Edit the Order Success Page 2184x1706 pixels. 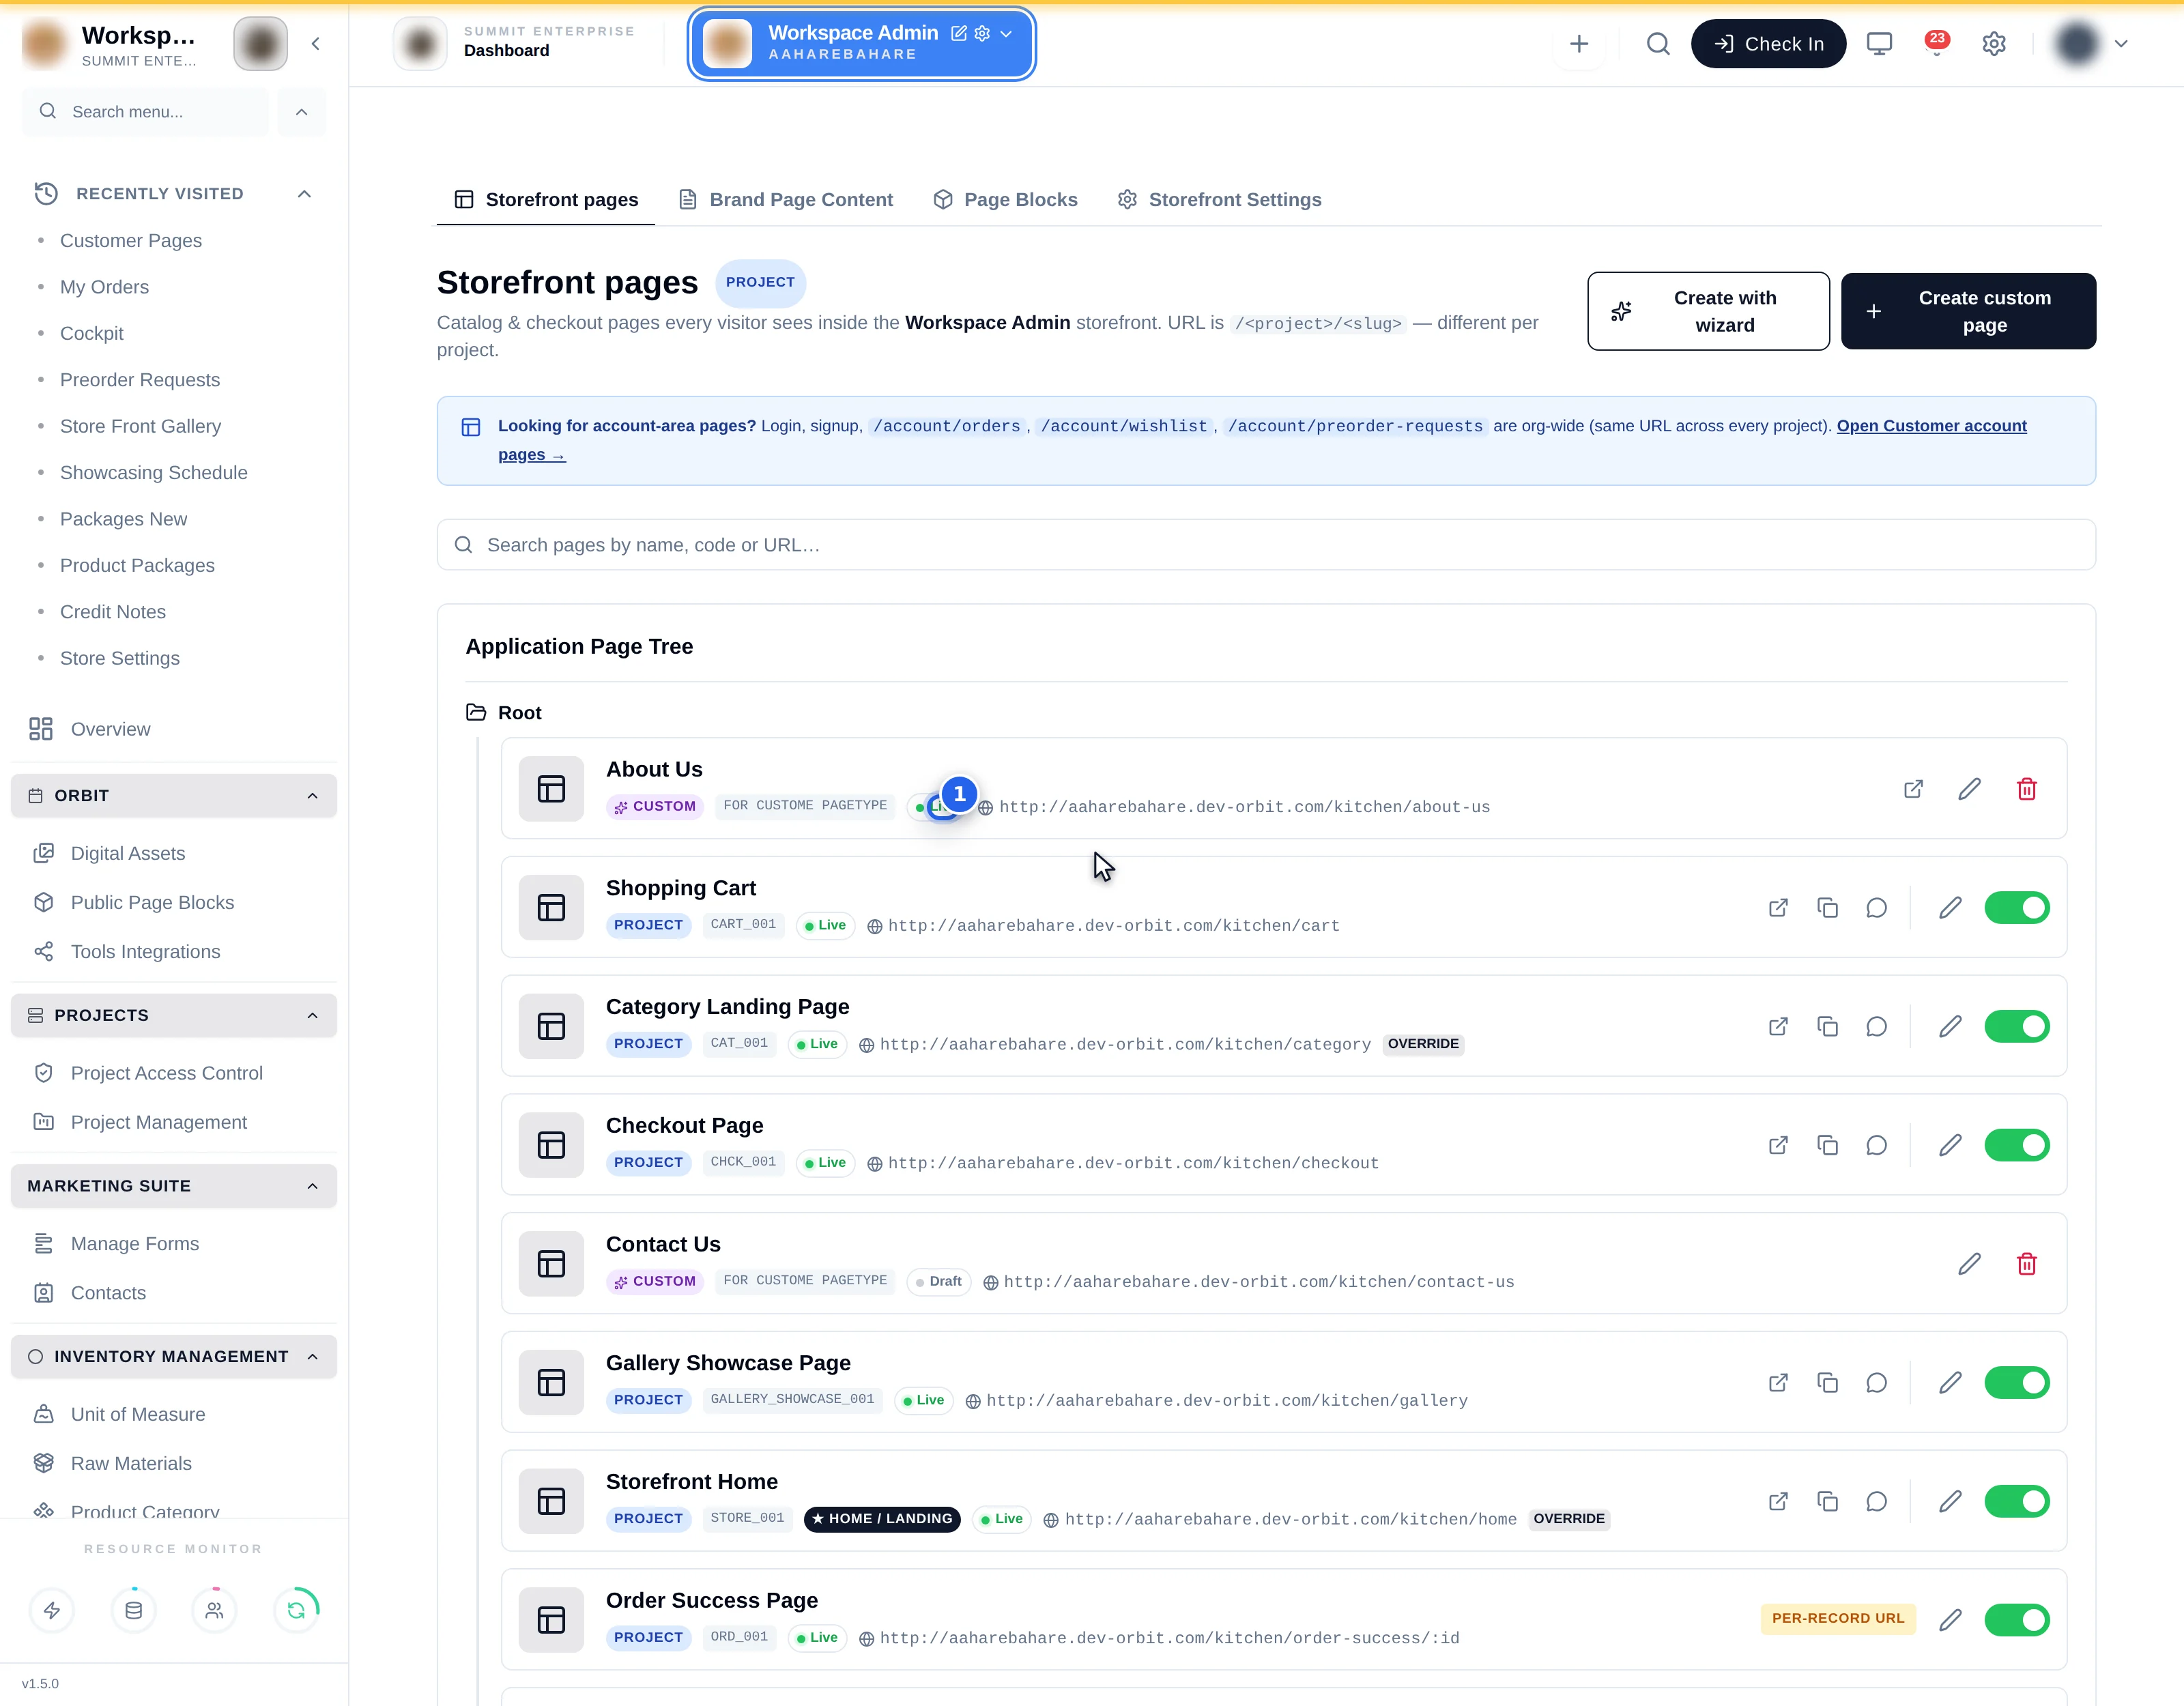point(1950,1620)
